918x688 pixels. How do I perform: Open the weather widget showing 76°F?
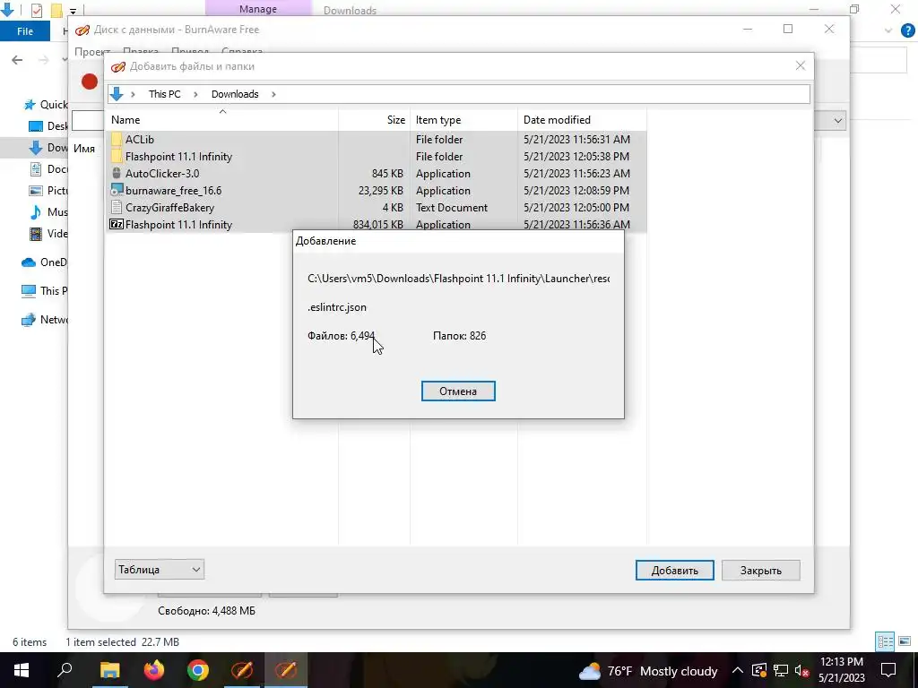click(648, 671)
